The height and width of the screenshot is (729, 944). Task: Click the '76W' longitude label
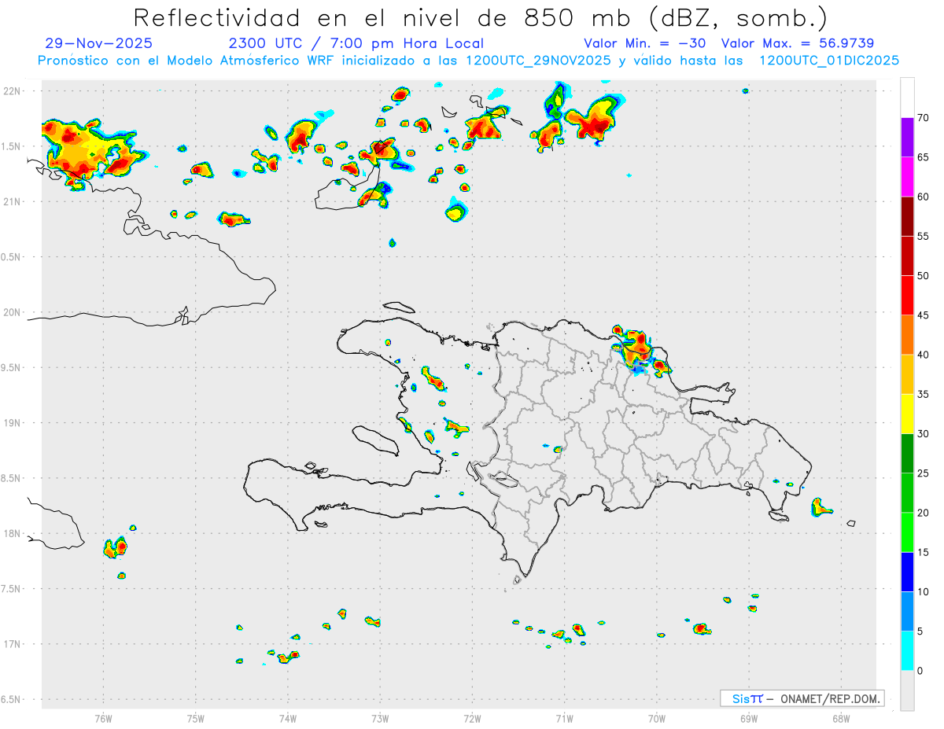coord(103,719)
